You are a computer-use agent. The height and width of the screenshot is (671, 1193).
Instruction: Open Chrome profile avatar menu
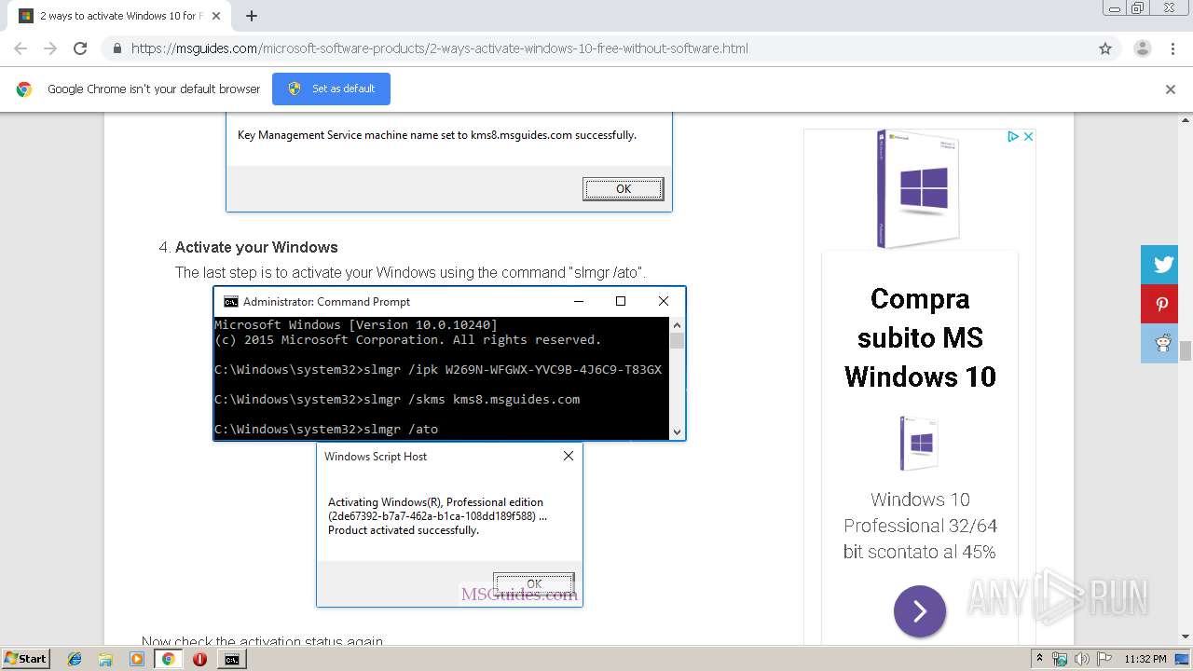pyautogui.click(x=1142, y=48)
